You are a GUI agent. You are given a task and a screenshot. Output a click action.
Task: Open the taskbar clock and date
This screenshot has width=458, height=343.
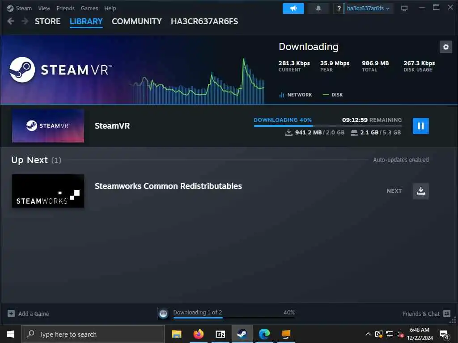(x=420, y=334)
